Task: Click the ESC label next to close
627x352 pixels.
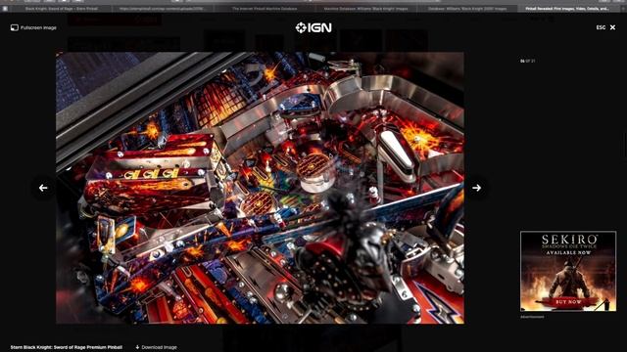Action: click(601, 27)
